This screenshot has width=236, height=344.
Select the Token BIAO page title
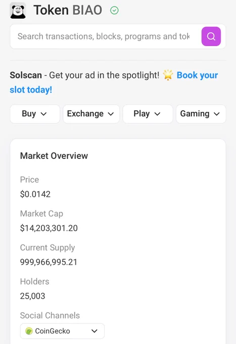pos(68,10)
